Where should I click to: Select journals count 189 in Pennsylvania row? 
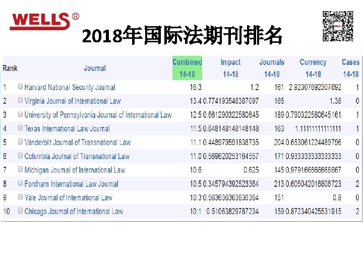point(279,115)
